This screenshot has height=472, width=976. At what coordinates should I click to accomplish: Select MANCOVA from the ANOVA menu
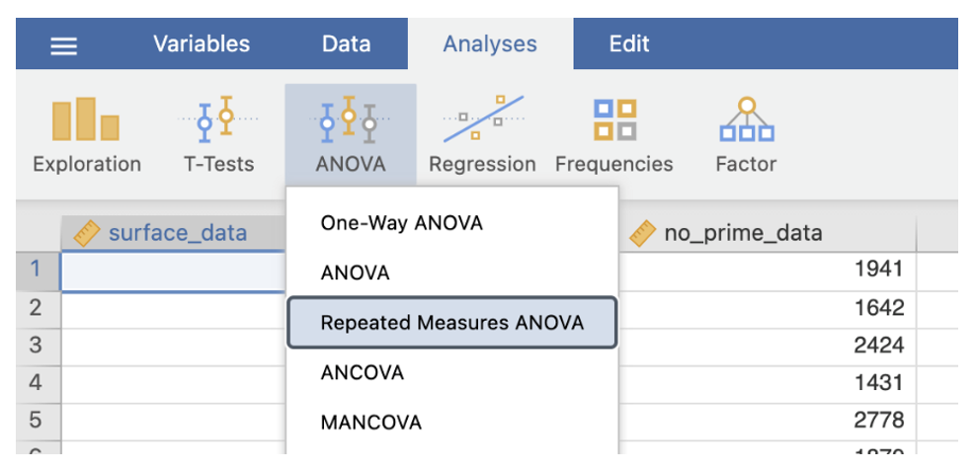[x=371, y=423]
